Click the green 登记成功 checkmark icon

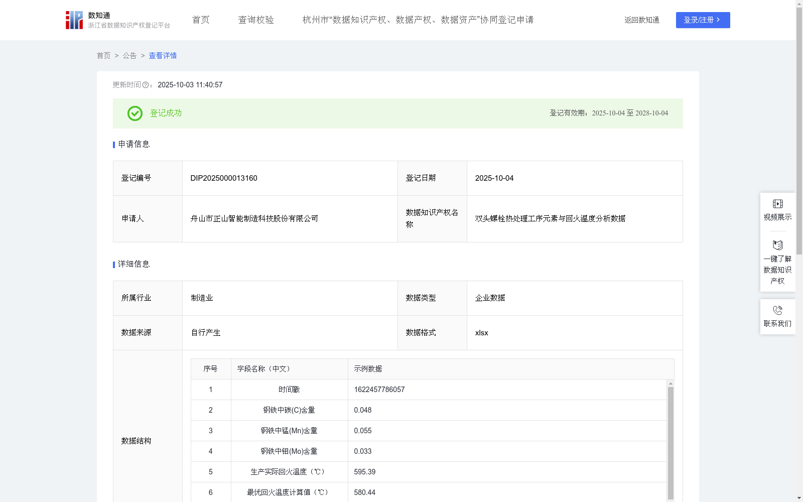tap(135, 113)
